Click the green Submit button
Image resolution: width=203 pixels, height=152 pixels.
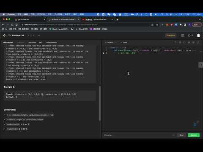pyautogui.click(x=194, y=135)
